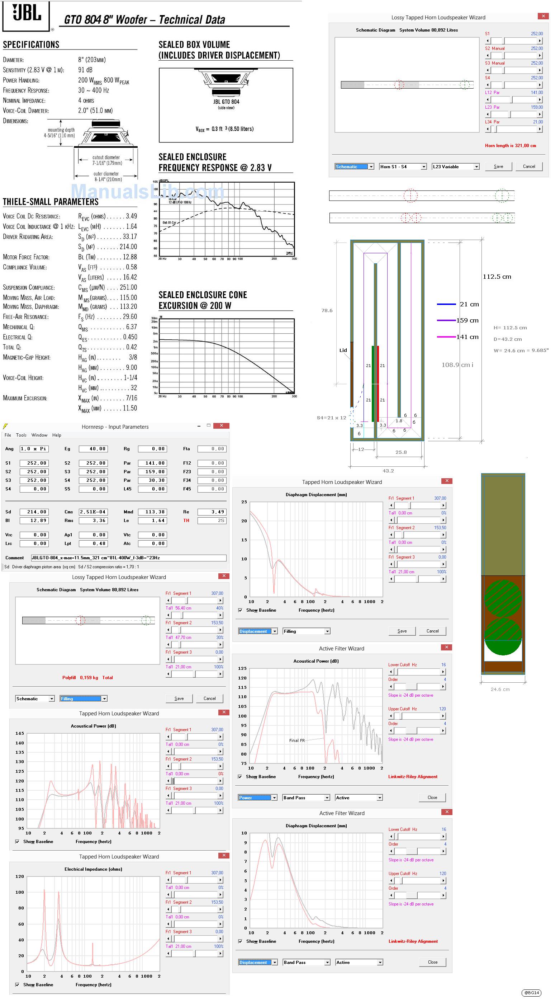
Task: Open the Window menu in Hornresp
Action: click(39, 435)
